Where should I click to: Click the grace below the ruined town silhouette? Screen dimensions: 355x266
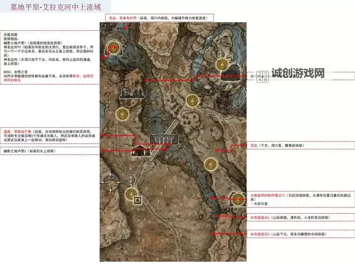coord(122,114)
